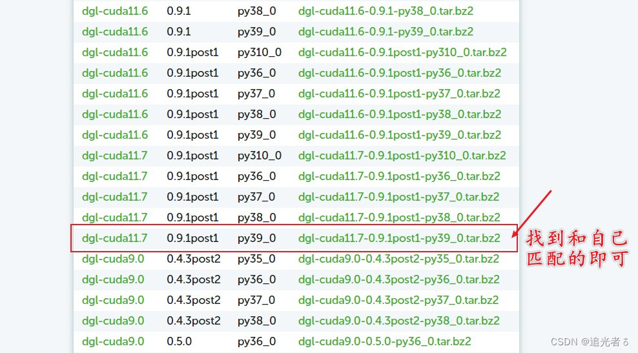Download dgl-cuda11.6-0.9.1post1-py36_0.tar.bz2
Viewport: 638px width, 353px height.
(400, 73)
